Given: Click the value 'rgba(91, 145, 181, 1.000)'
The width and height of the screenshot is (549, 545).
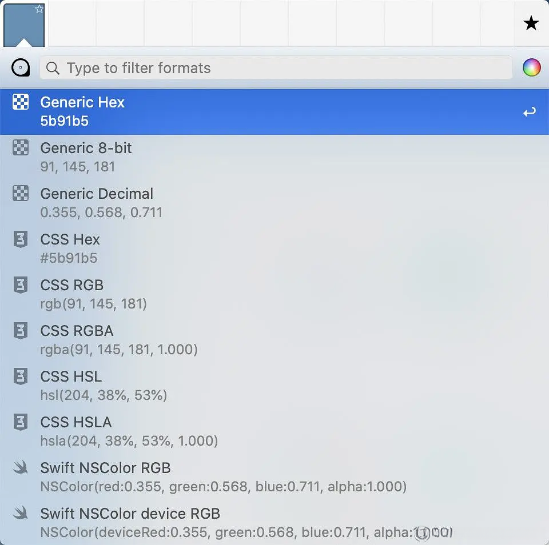Looking at the screenshot, I should pyautogui.click(x=119, y=350).
